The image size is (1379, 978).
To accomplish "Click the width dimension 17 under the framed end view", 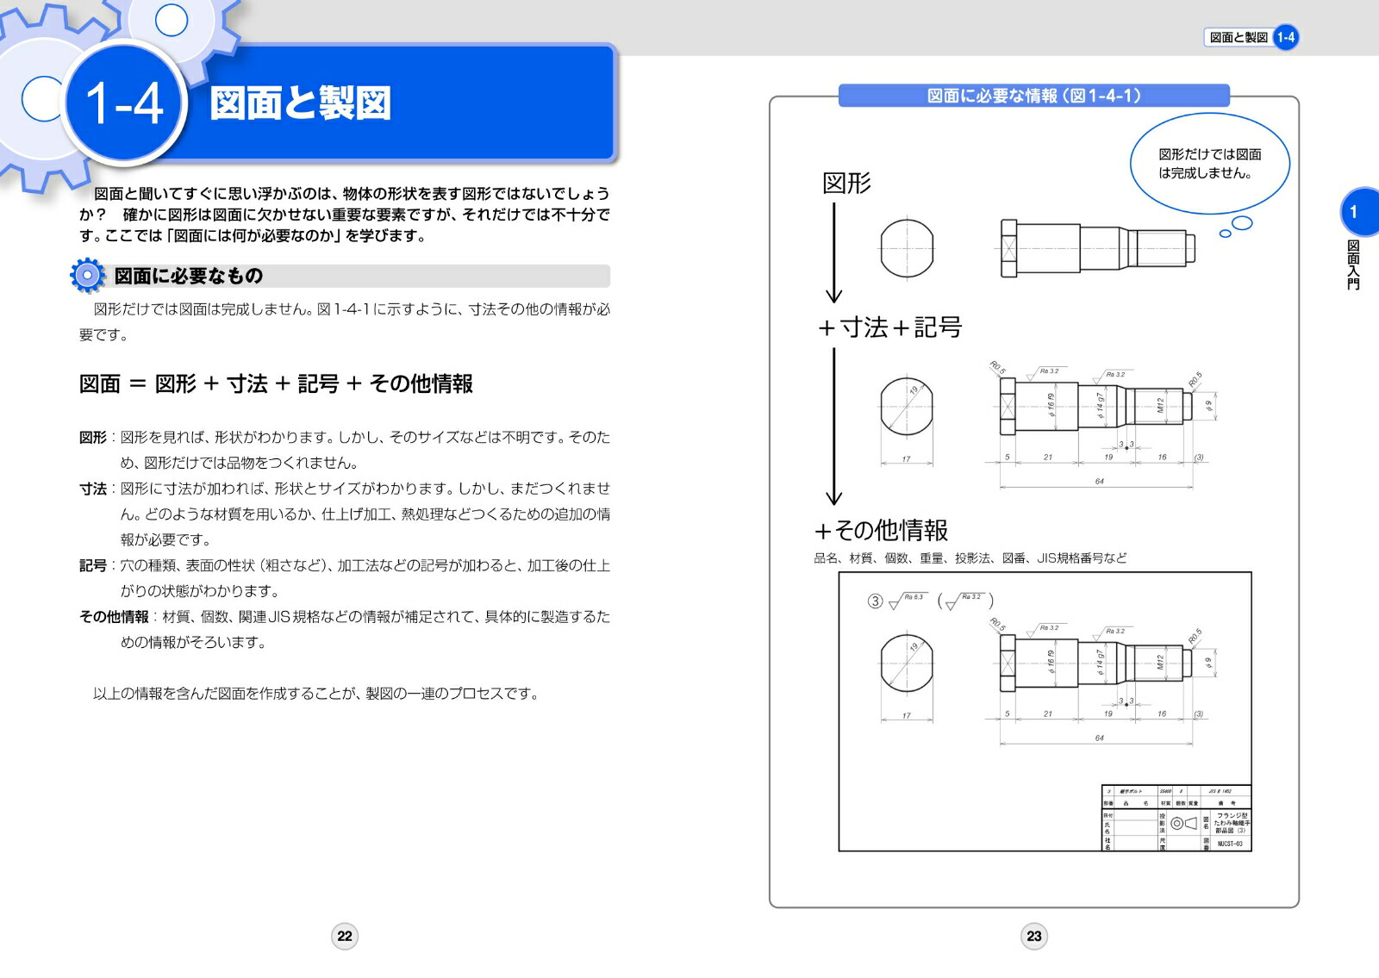I will pyautogui.click(x=906, y=715).
